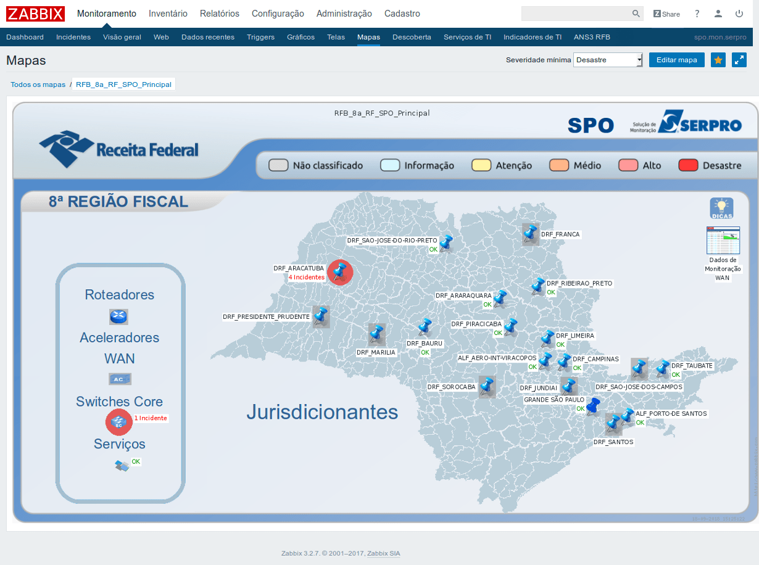
Task: Click the Editar mapa button
Action: tap(676, 60)
